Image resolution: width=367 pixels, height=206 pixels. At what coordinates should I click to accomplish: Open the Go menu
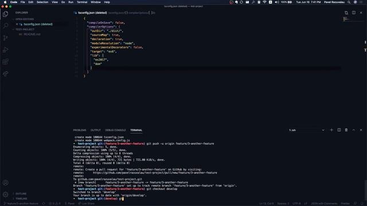63,2
